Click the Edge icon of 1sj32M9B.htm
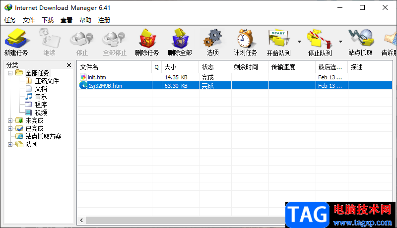Image resolution: width=397 pixels, height=228 pixels. click(83, 85)
